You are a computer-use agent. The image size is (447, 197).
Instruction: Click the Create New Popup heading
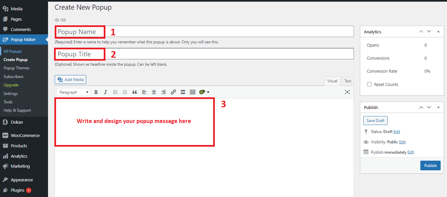click(x=83, y=7)
